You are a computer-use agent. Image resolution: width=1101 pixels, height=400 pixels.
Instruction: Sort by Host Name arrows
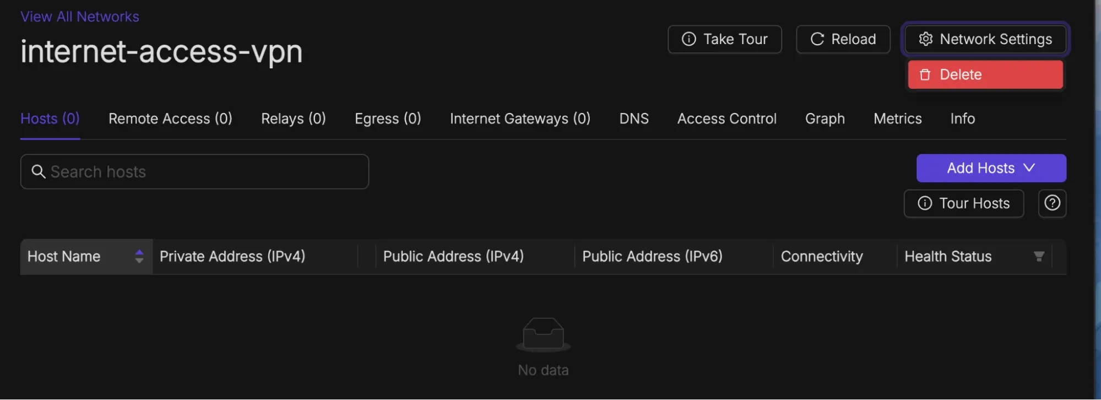[x=139, y=257]
